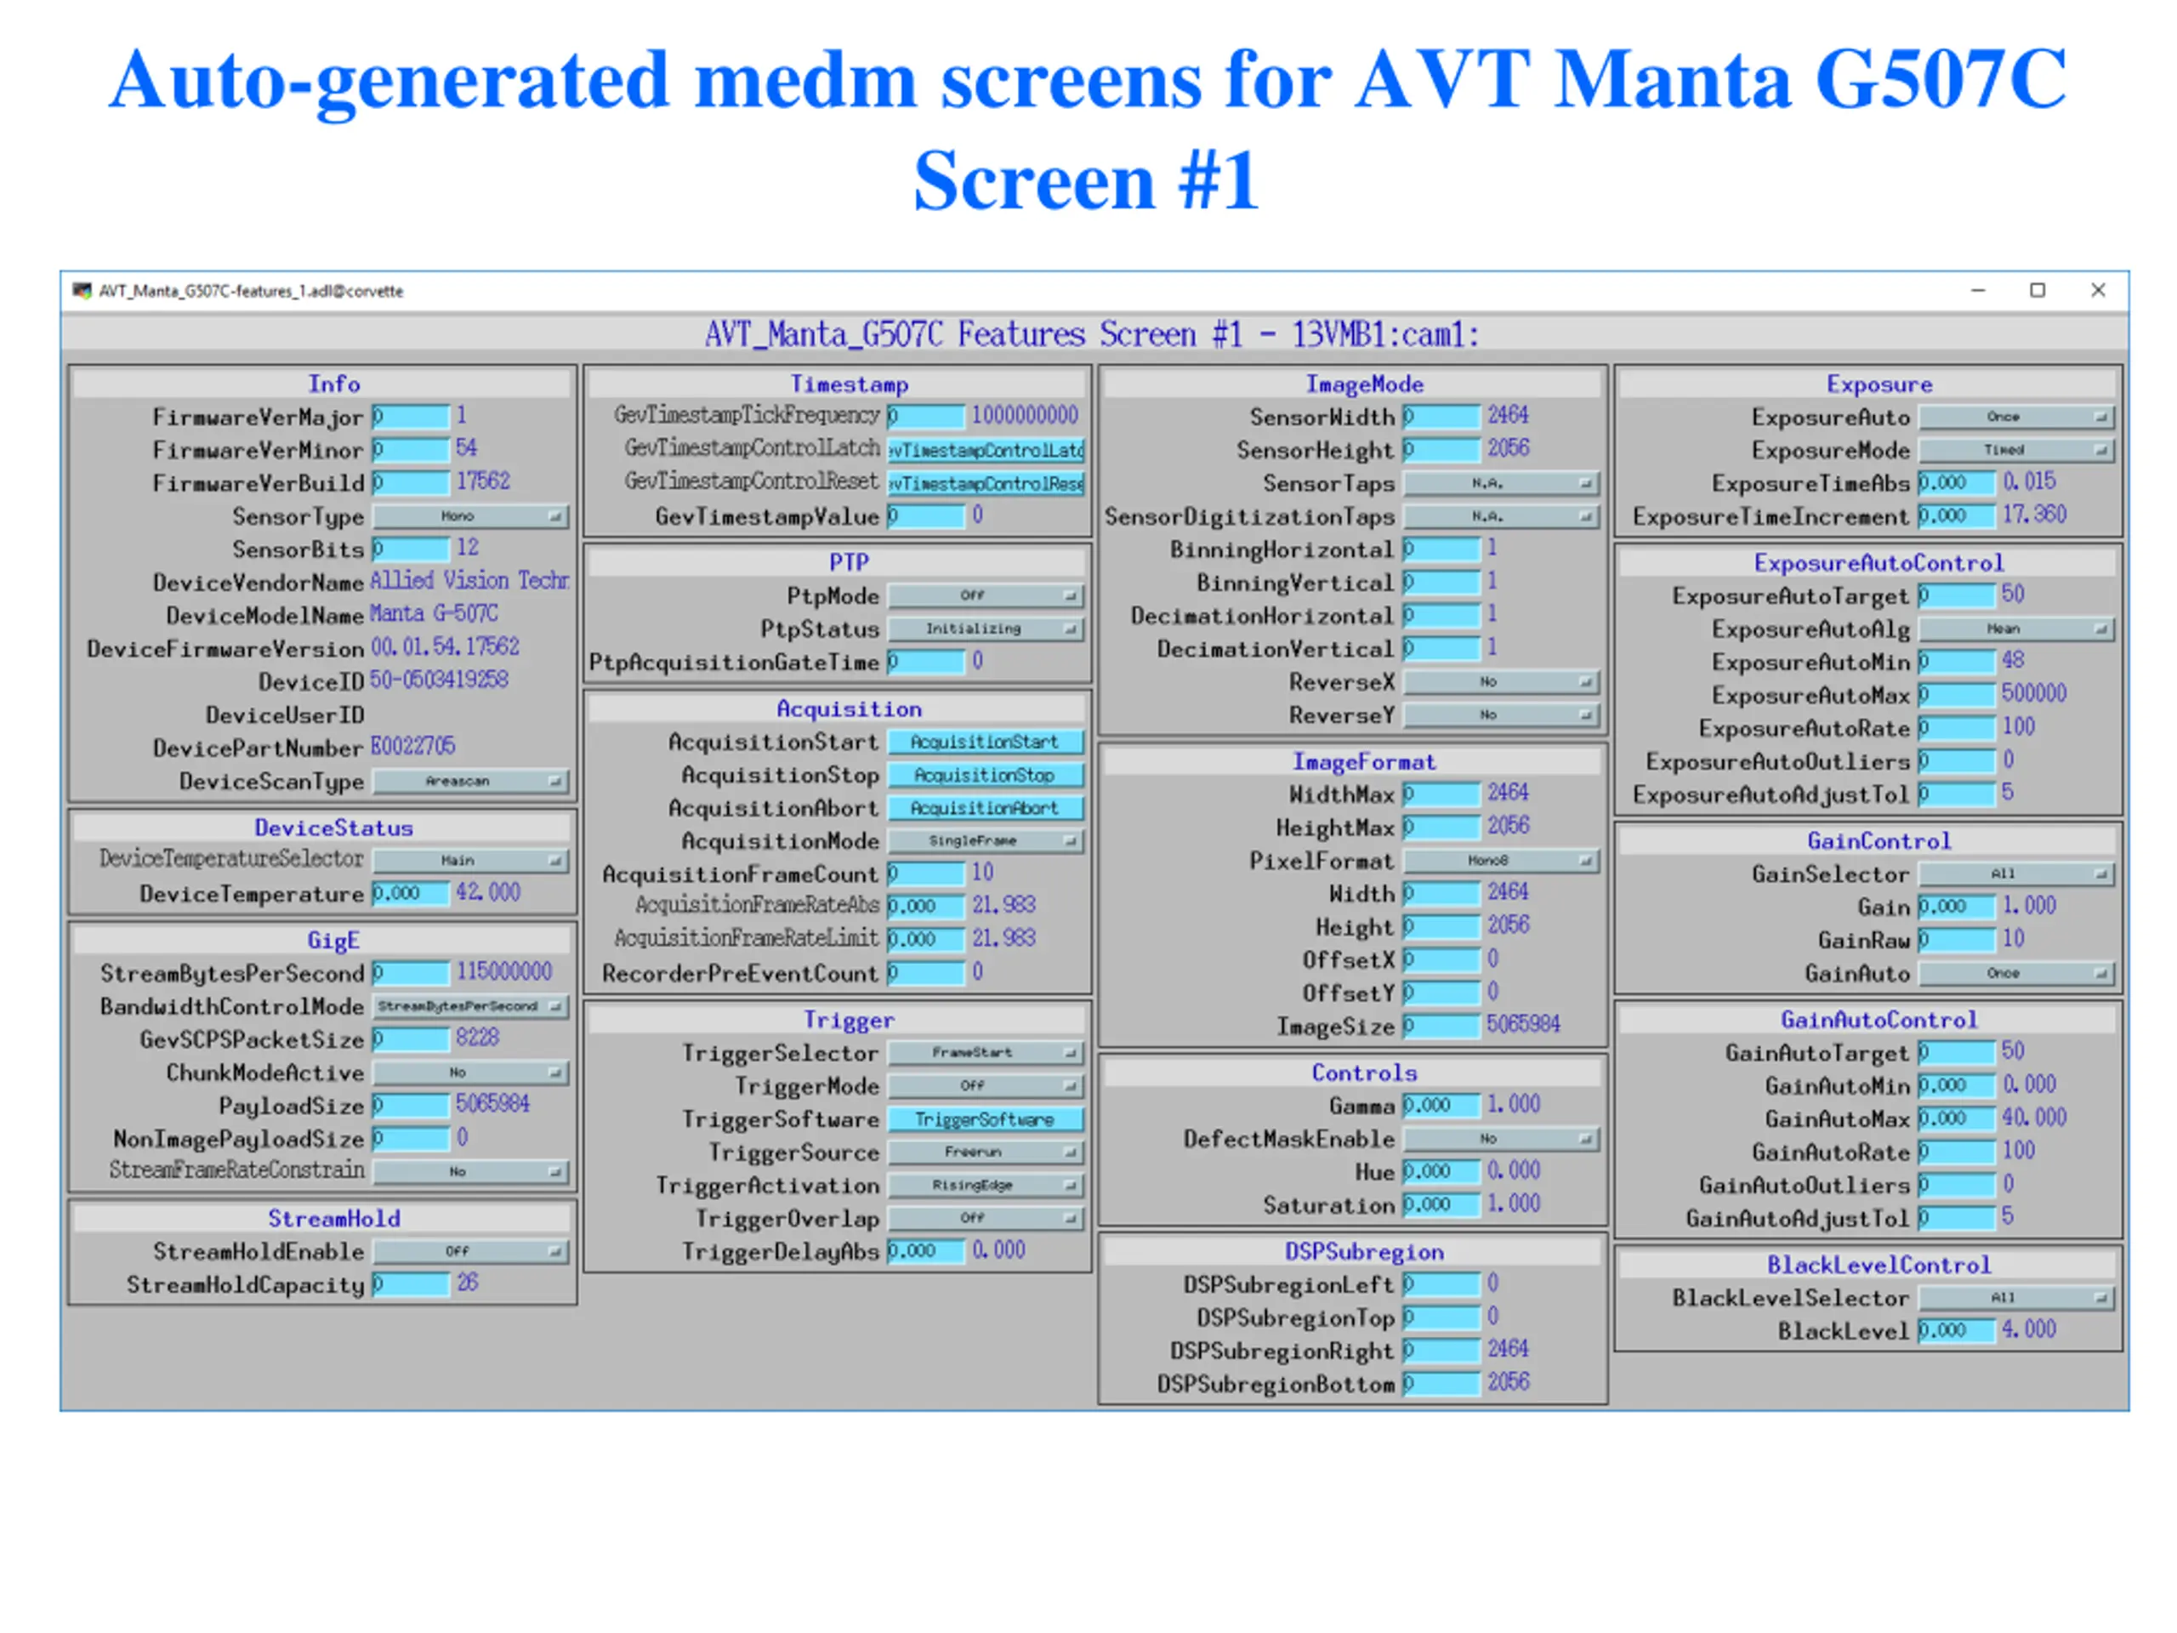
Task: Click the AcquisitionFrameRateAbs input field
Action: (926, 908)
